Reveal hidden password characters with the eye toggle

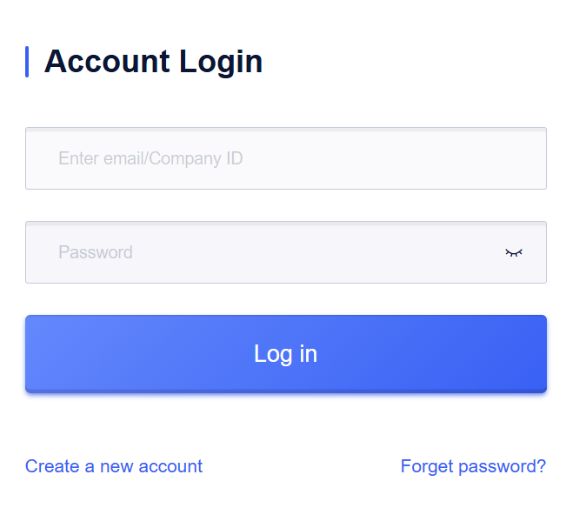pos(514,253)
